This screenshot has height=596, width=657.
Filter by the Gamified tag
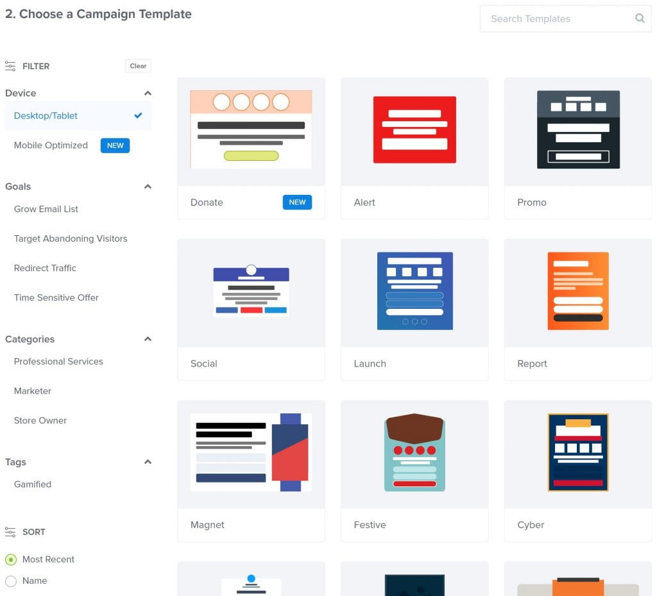[x=33, y=484]
